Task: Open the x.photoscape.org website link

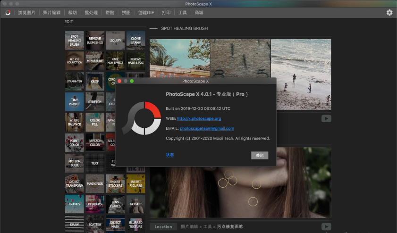Action: point(199,118)
